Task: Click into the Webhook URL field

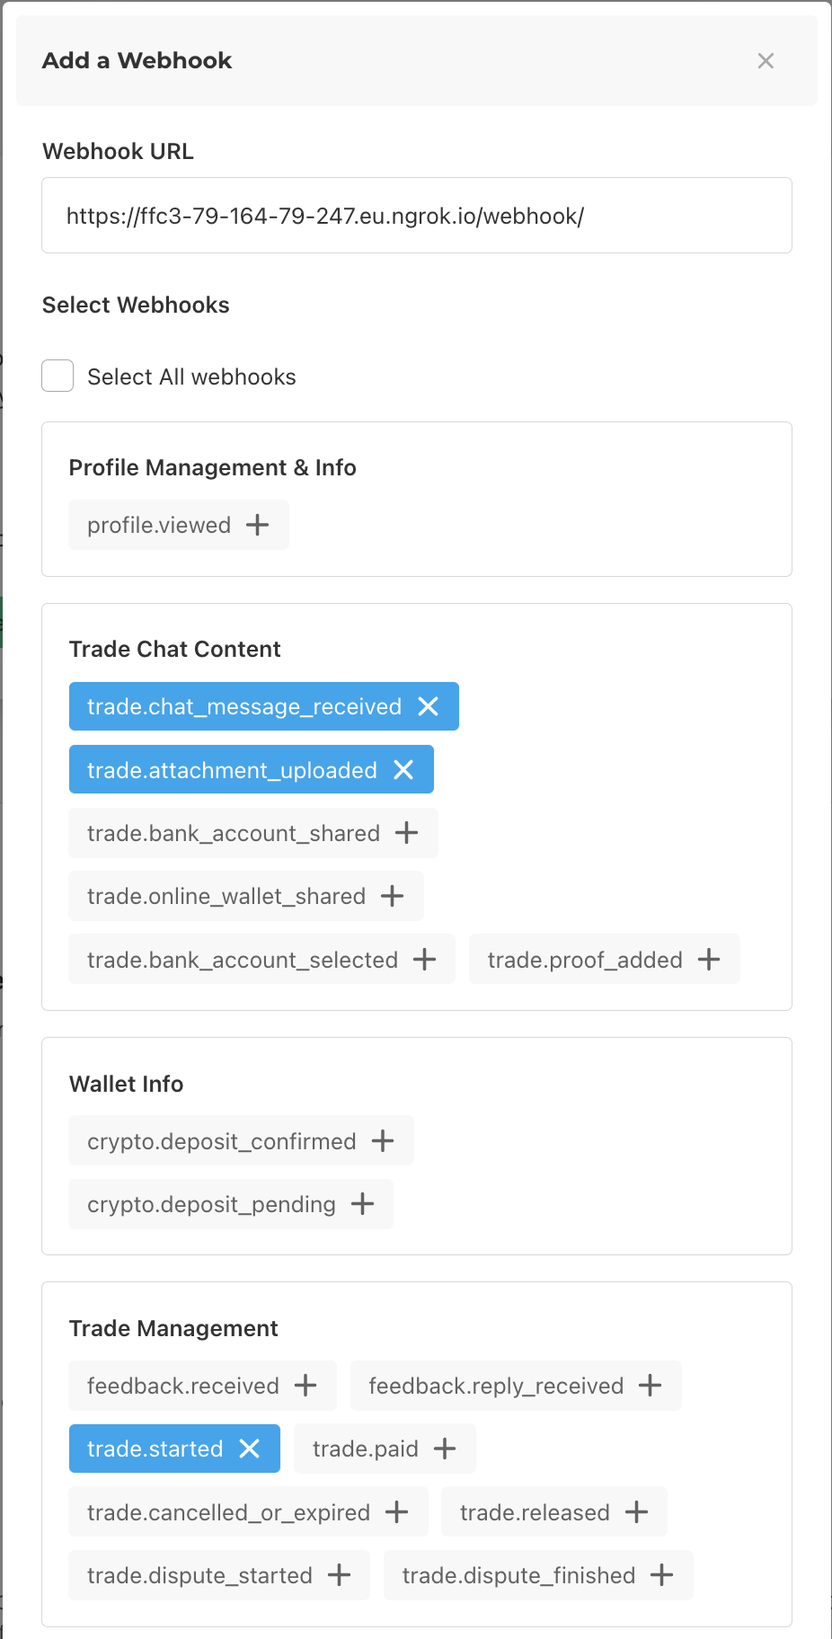Action: coord(417,216)
